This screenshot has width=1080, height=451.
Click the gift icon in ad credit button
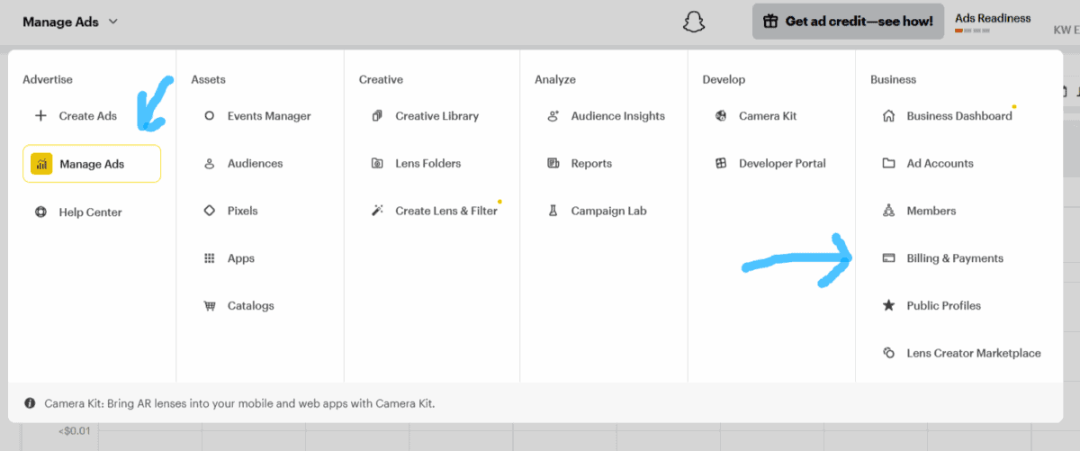pyautogui.click(x=770, y=22)
